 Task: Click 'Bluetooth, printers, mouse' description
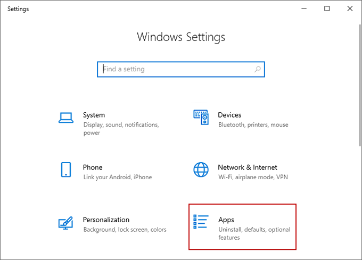[253, 125]
